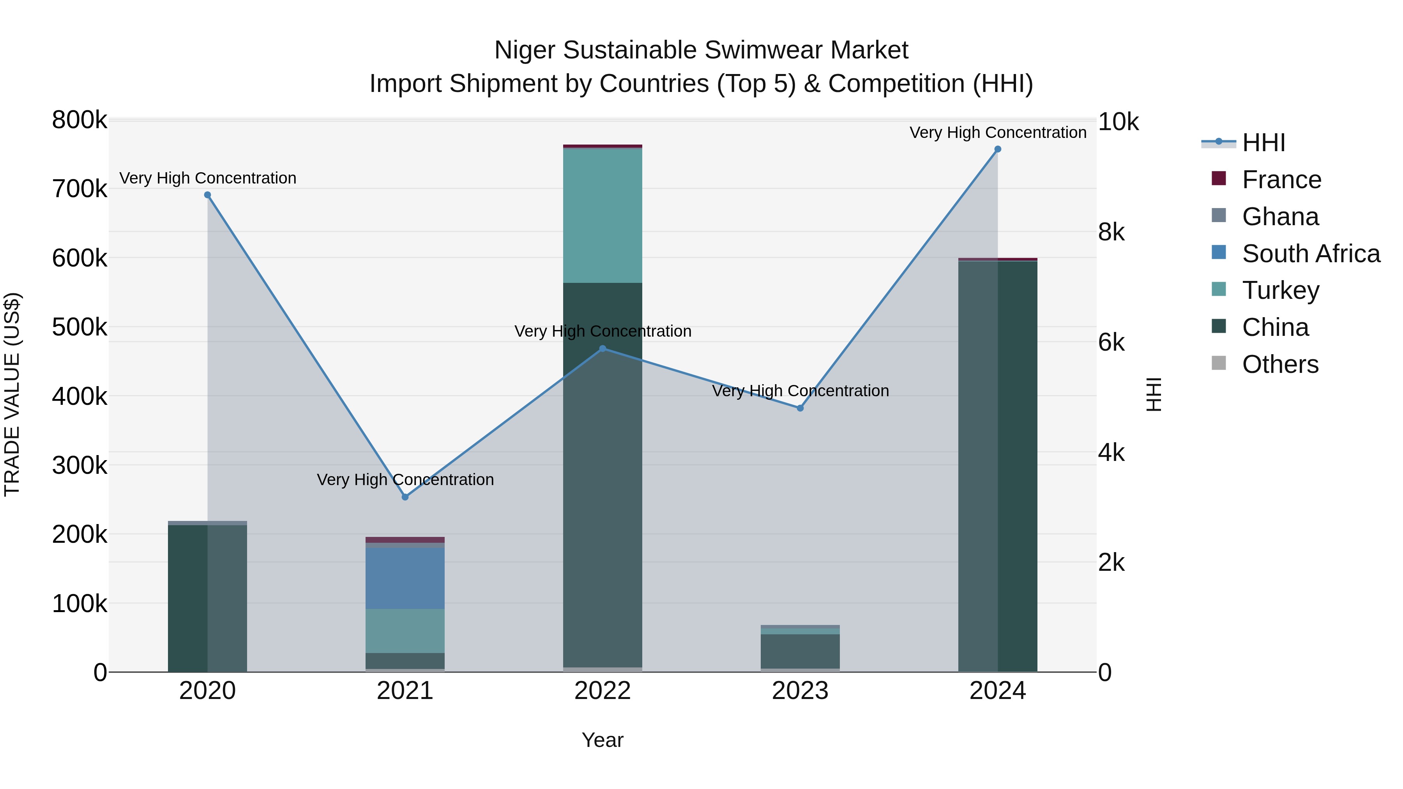Click the 2021 x-axis label

[x=405, y=692]
